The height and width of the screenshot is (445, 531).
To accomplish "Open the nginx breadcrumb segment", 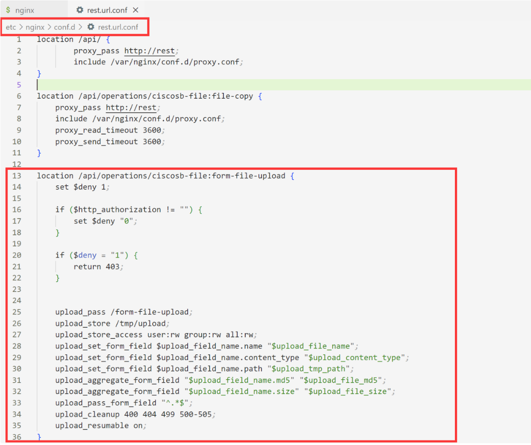I will 35,27.
